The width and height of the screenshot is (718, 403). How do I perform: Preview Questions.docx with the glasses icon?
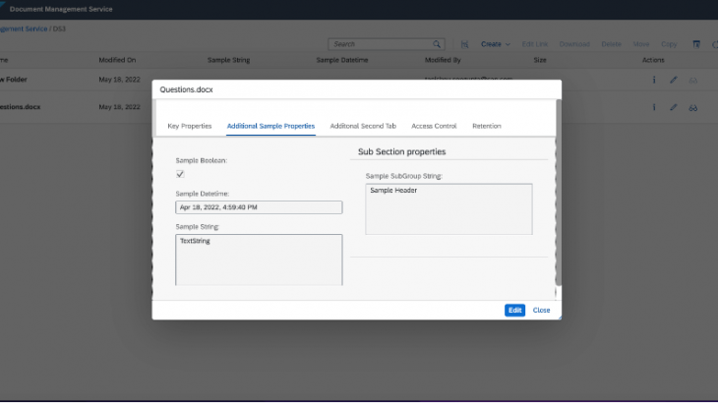tap(692, 108)
